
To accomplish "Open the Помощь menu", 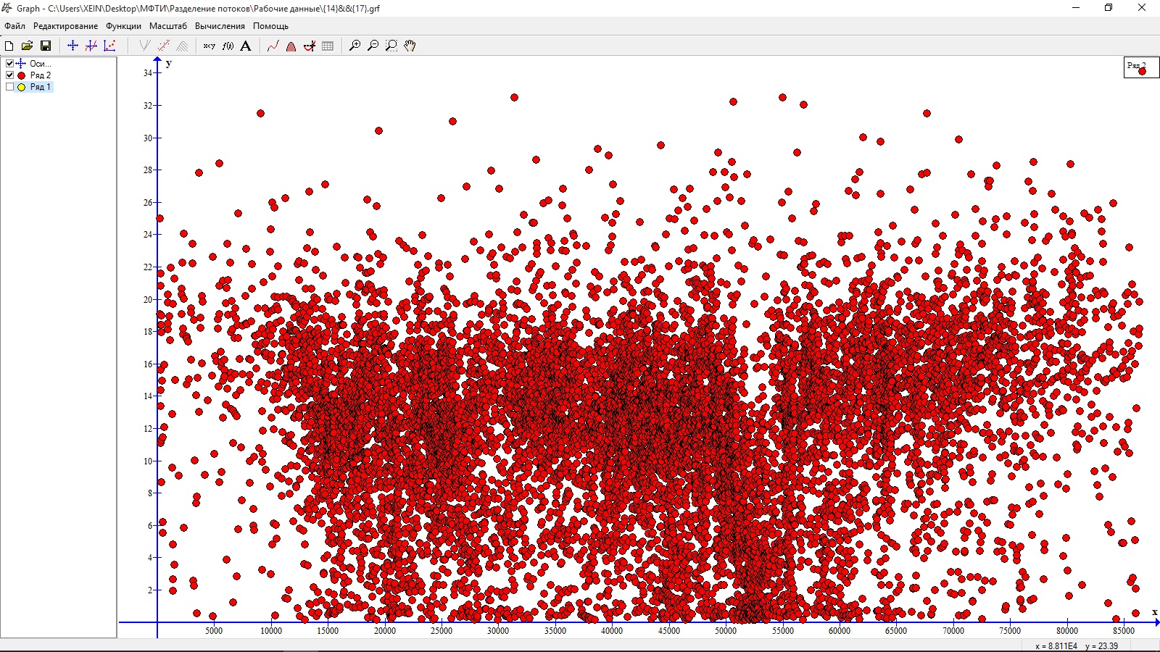I will (x=270, y=26).
